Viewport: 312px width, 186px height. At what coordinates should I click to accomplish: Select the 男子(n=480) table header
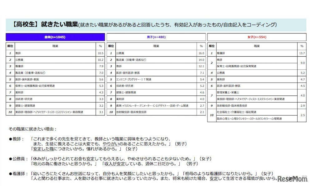[156, 37]
